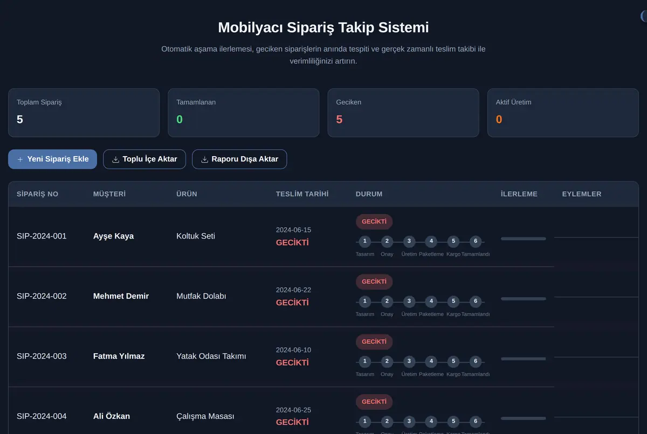Click the Yeni Sipariş Ekle button
Image resolution: width=647 pixels, height=434 pixels.
point(52,159)
